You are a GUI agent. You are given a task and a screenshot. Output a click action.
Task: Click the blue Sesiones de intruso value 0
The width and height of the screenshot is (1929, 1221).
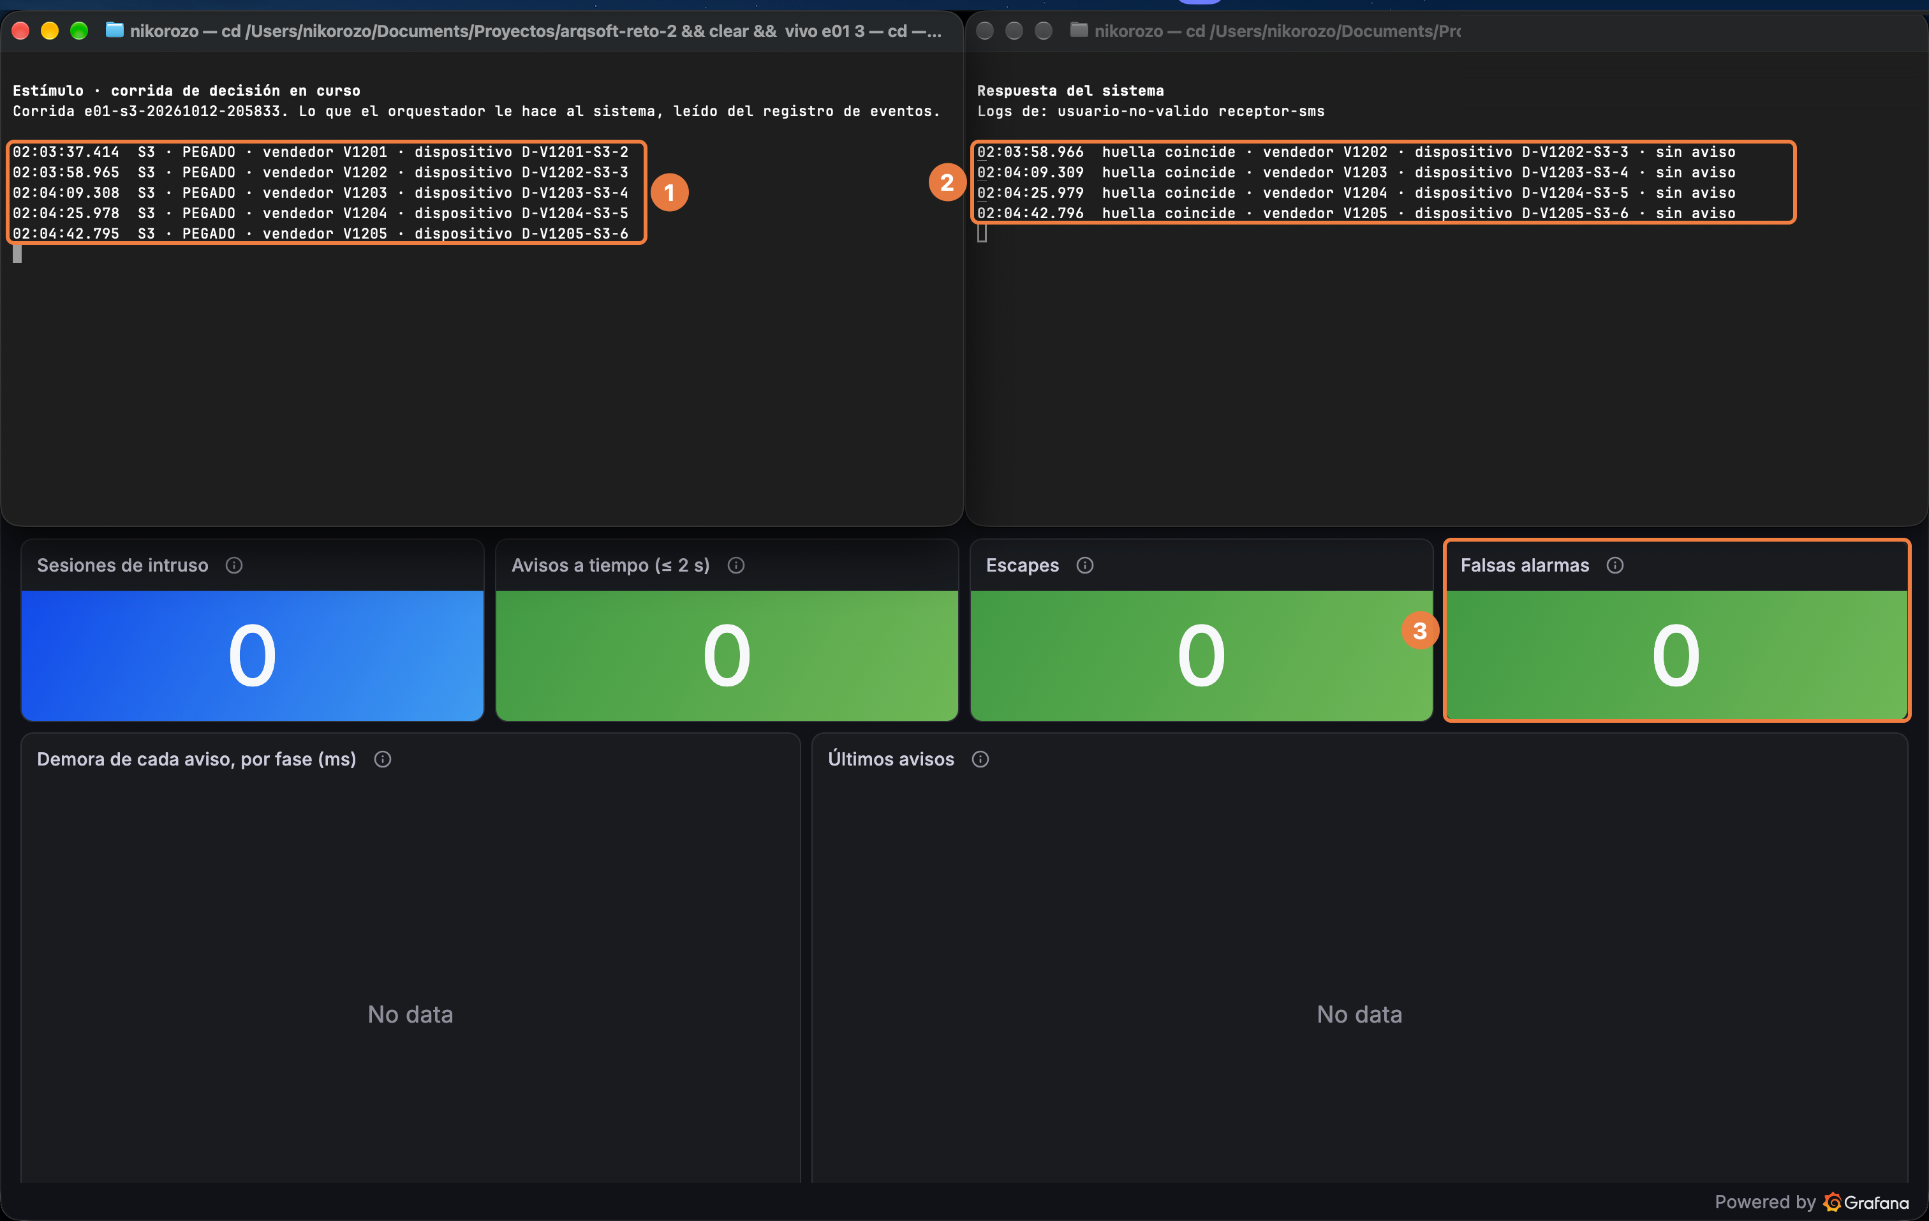(253, 655)
